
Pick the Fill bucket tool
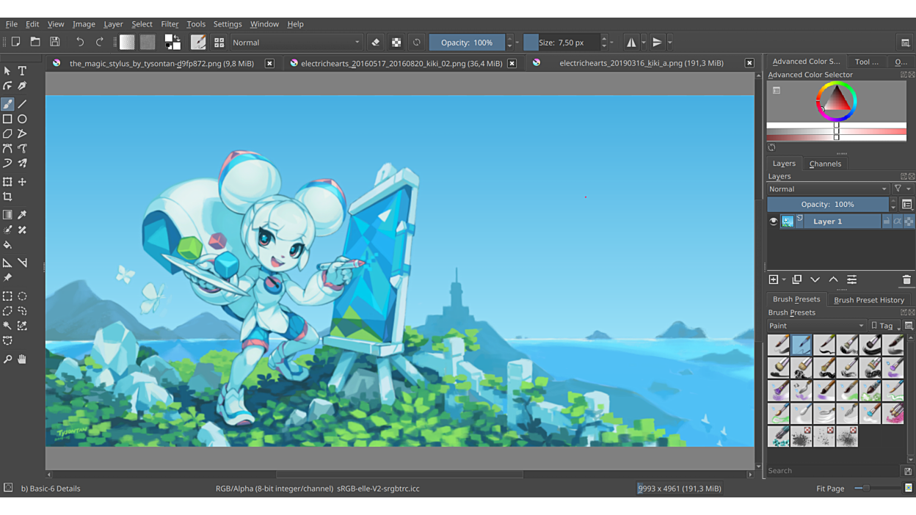tap(7, 245)
